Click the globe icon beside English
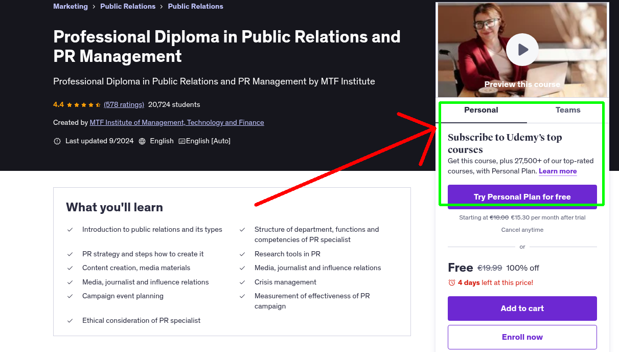619x352 pixels. pos(142,141)
